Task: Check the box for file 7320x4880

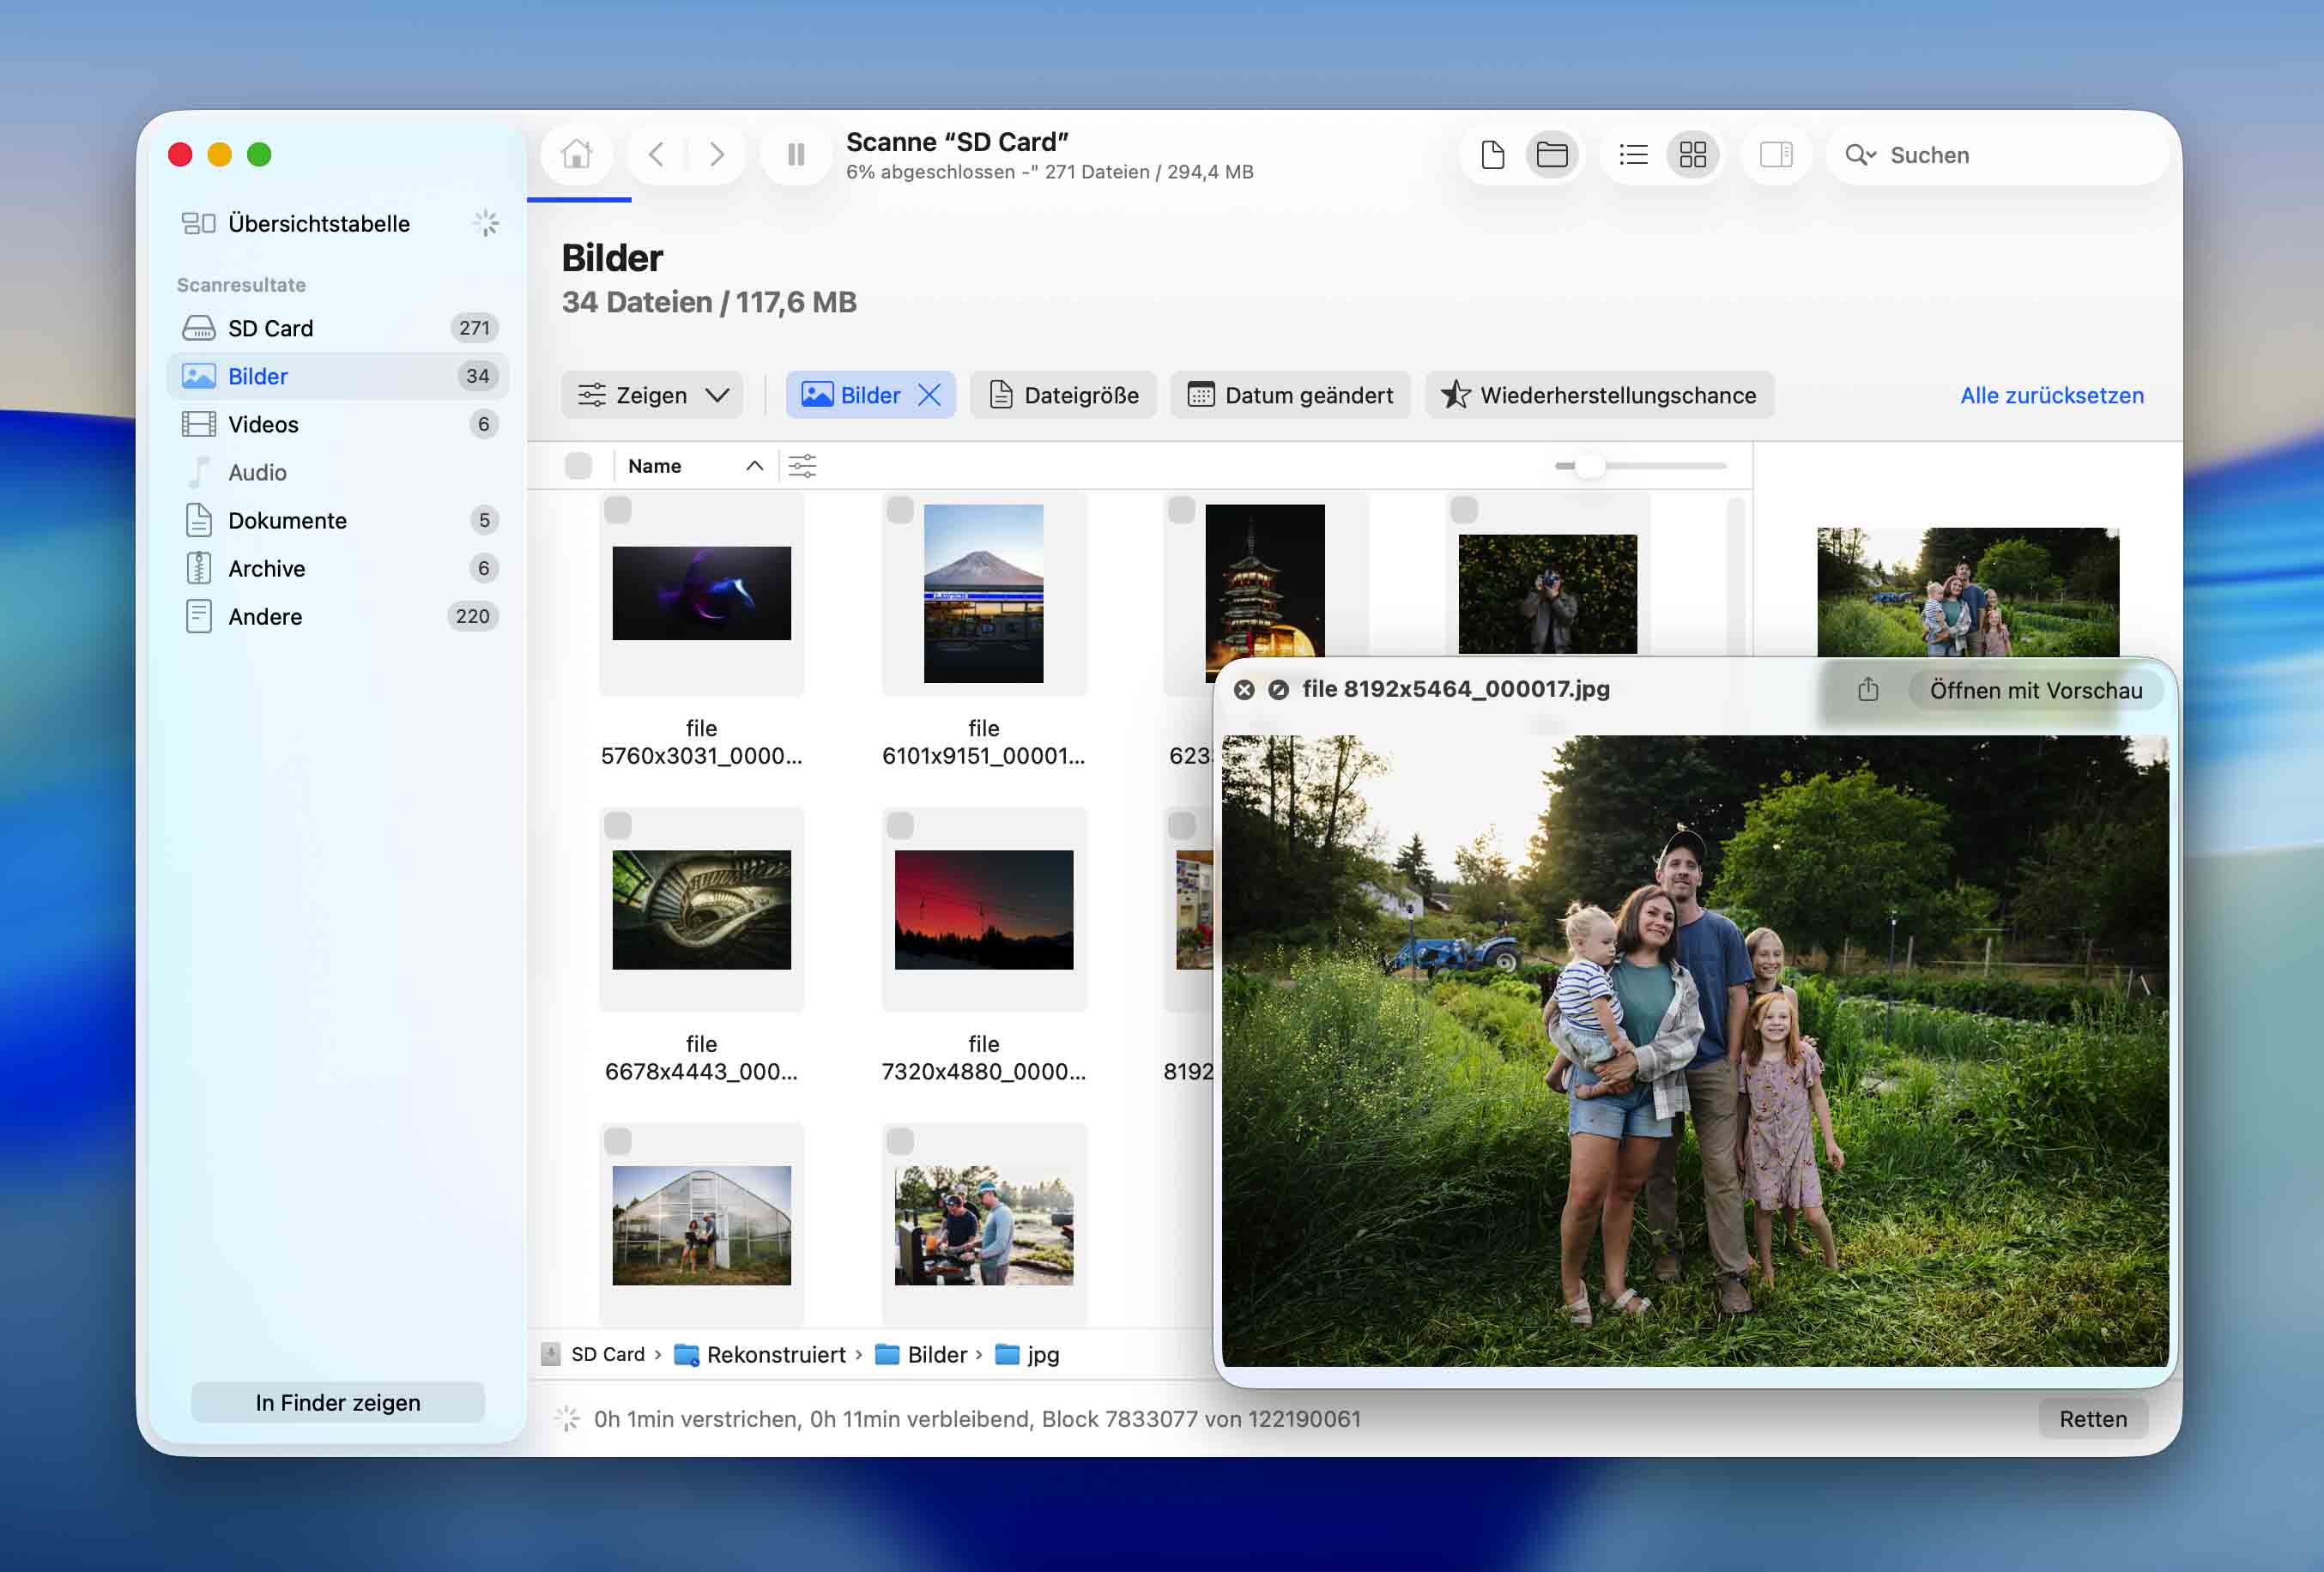Action: tap(900, 825)
